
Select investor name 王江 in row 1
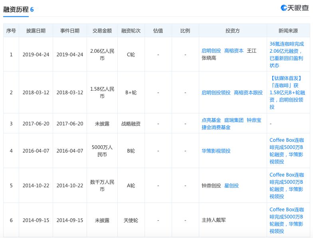pos(252,51)
